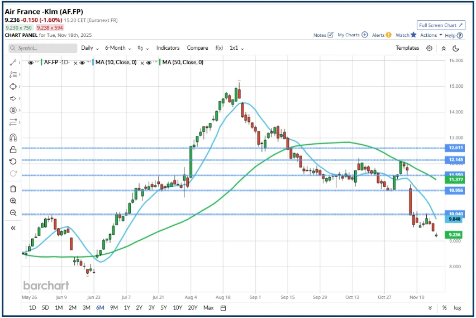Click inside the Symbol search field
Image resolution: width=476 pixels, height=318 pixels.
click(x=43, y=48)
